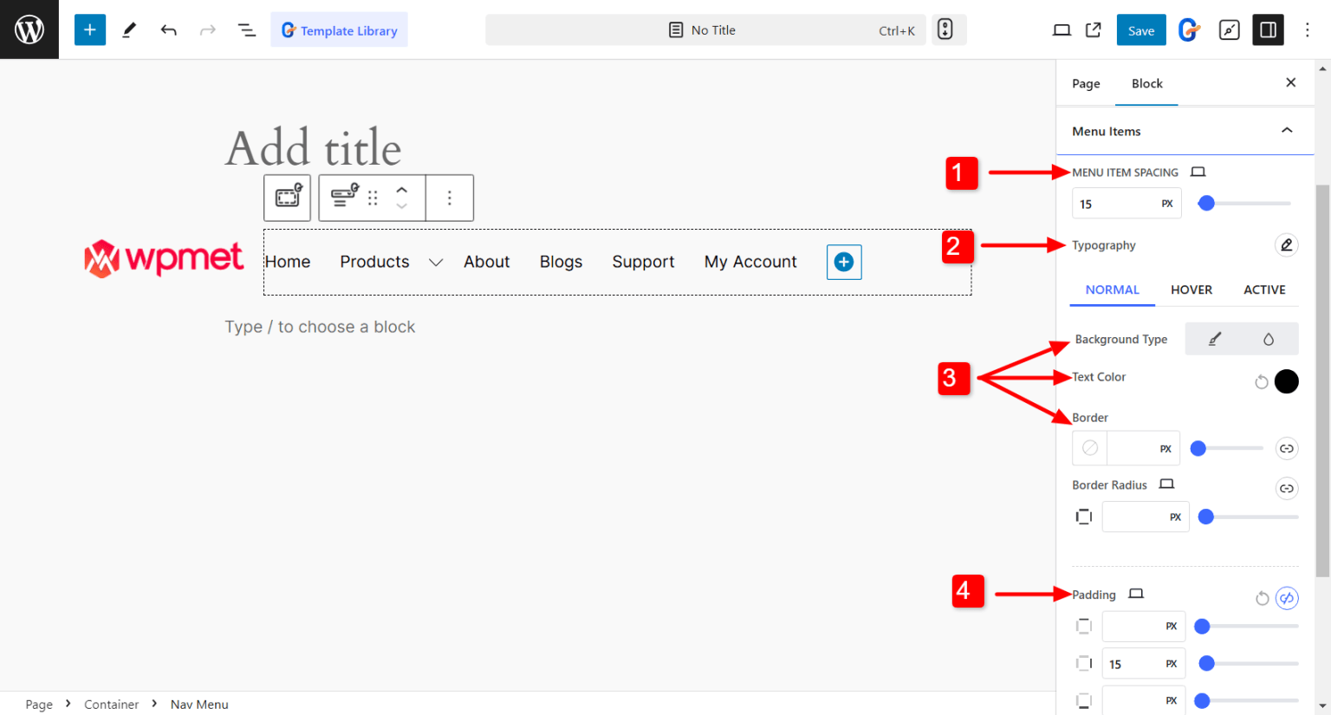
Task: Expand the Products submenu chevron
Action: [x=436, y=263]
